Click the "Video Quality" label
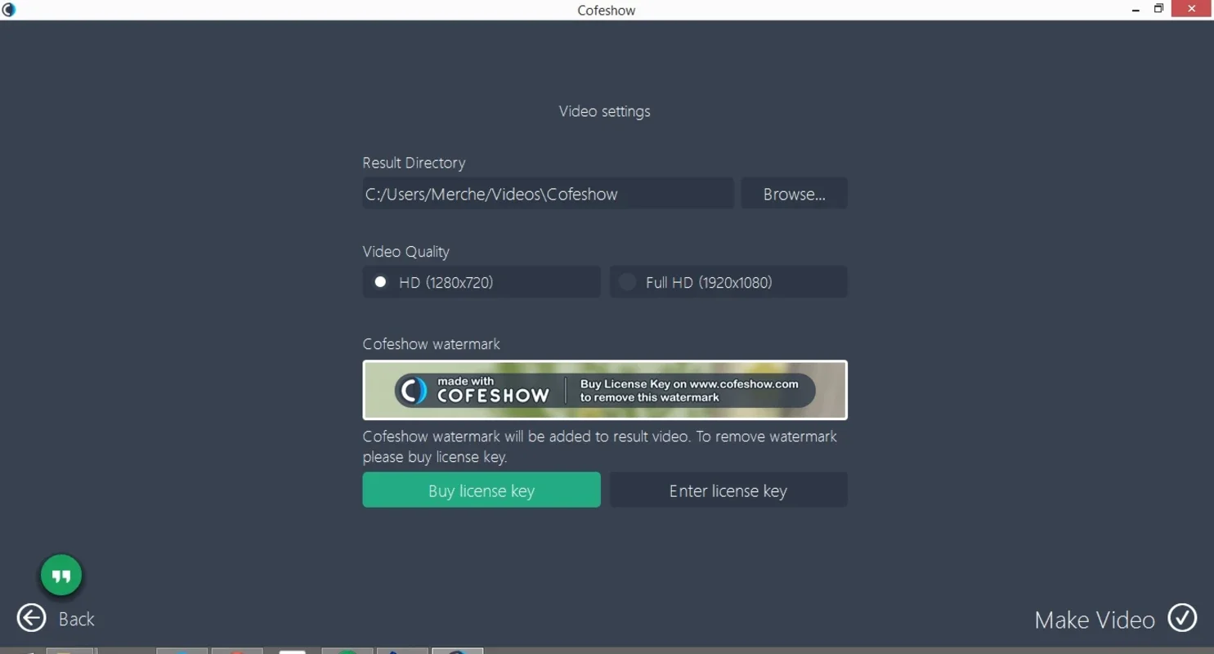Viewport: 1214px width, 654px height. 405,252
